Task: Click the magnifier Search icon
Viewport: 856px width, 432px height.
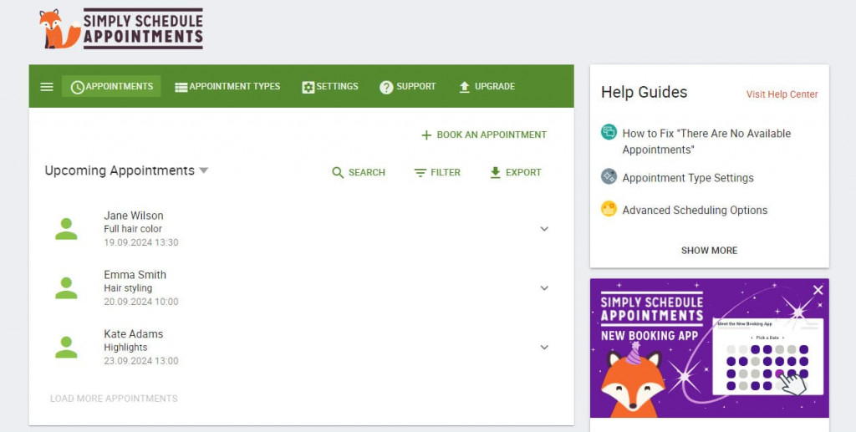Action: point(338,173)
